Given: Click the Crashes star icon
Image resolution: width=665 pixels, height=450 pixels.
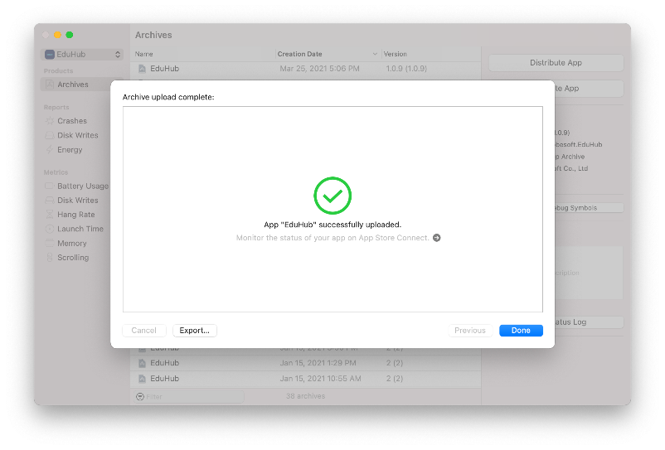Looking at the screenshot, I should click(x=50, y=121).
